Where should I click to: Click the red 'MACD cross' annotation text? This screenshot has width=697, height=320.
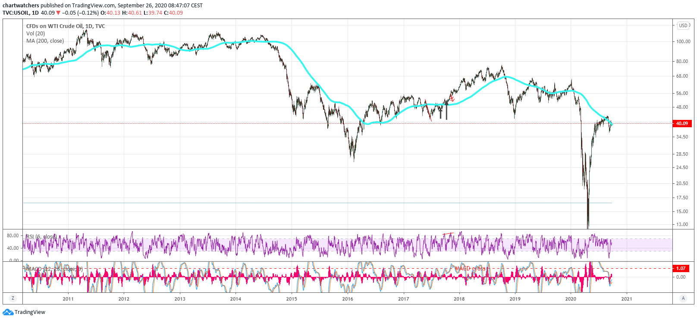tap(470, 269)
